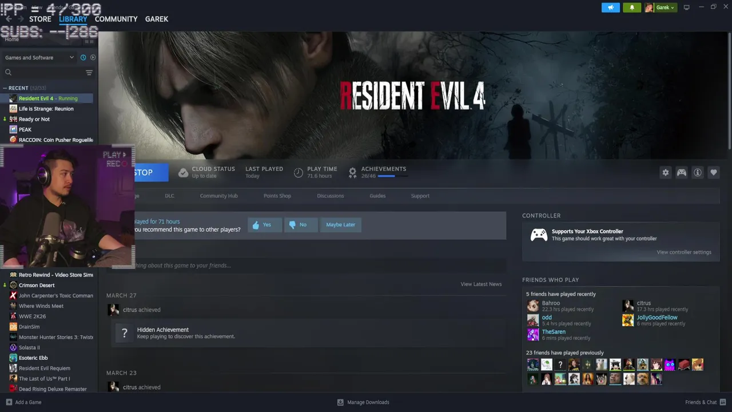Select Dead Rising Deluxe Remaster

53,389
